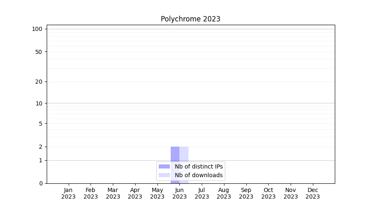This screenshot has height=206, width=372.
Task: Click the 'Mar 2023' x-axis label
Action: point(113,193)
